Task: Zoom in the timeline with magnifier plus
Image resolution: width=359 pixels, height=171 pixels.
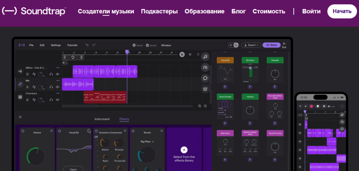Action: pyautogui.click(x=199, y=106)
